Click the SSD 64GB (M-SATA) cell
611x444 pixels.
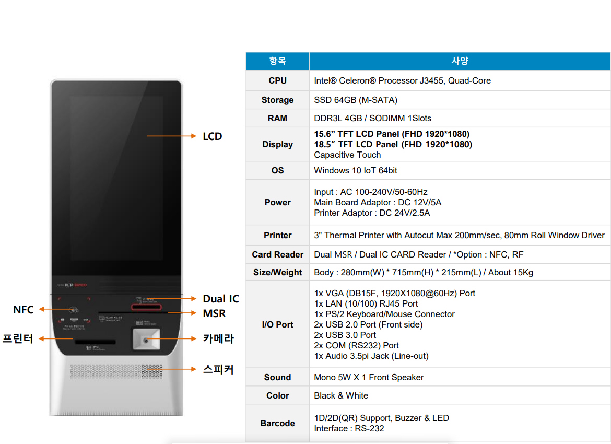pos(355,100)
